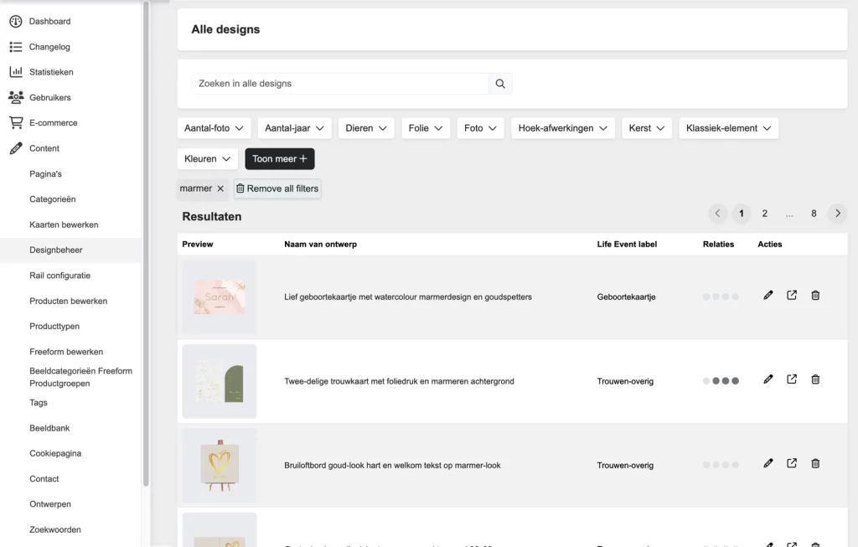Open Tags from the sidebar menu
The height and width of the screenshot is (547, 858).
point(39,402)
